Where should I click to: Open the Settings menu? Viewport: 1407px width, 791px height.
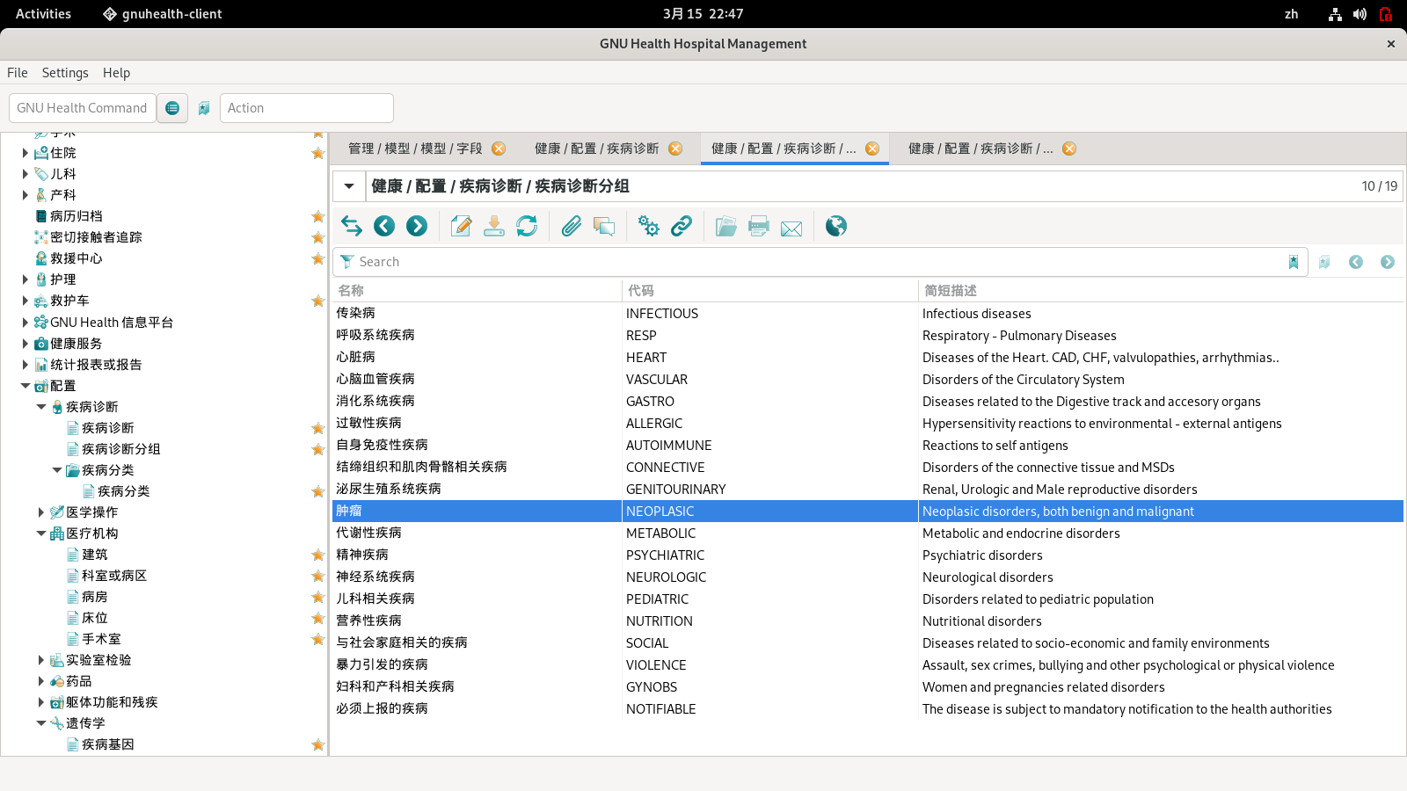point(65,73)
